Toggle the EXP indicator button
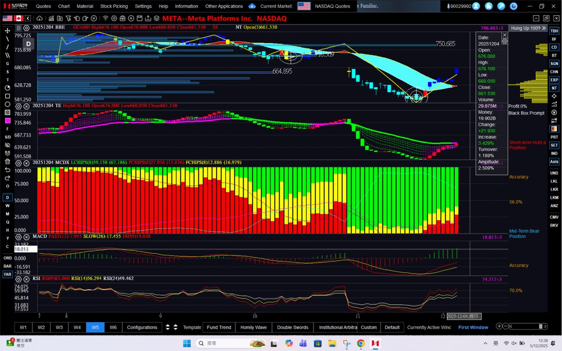This screenshot has width=562, height=351. point(554,80)
